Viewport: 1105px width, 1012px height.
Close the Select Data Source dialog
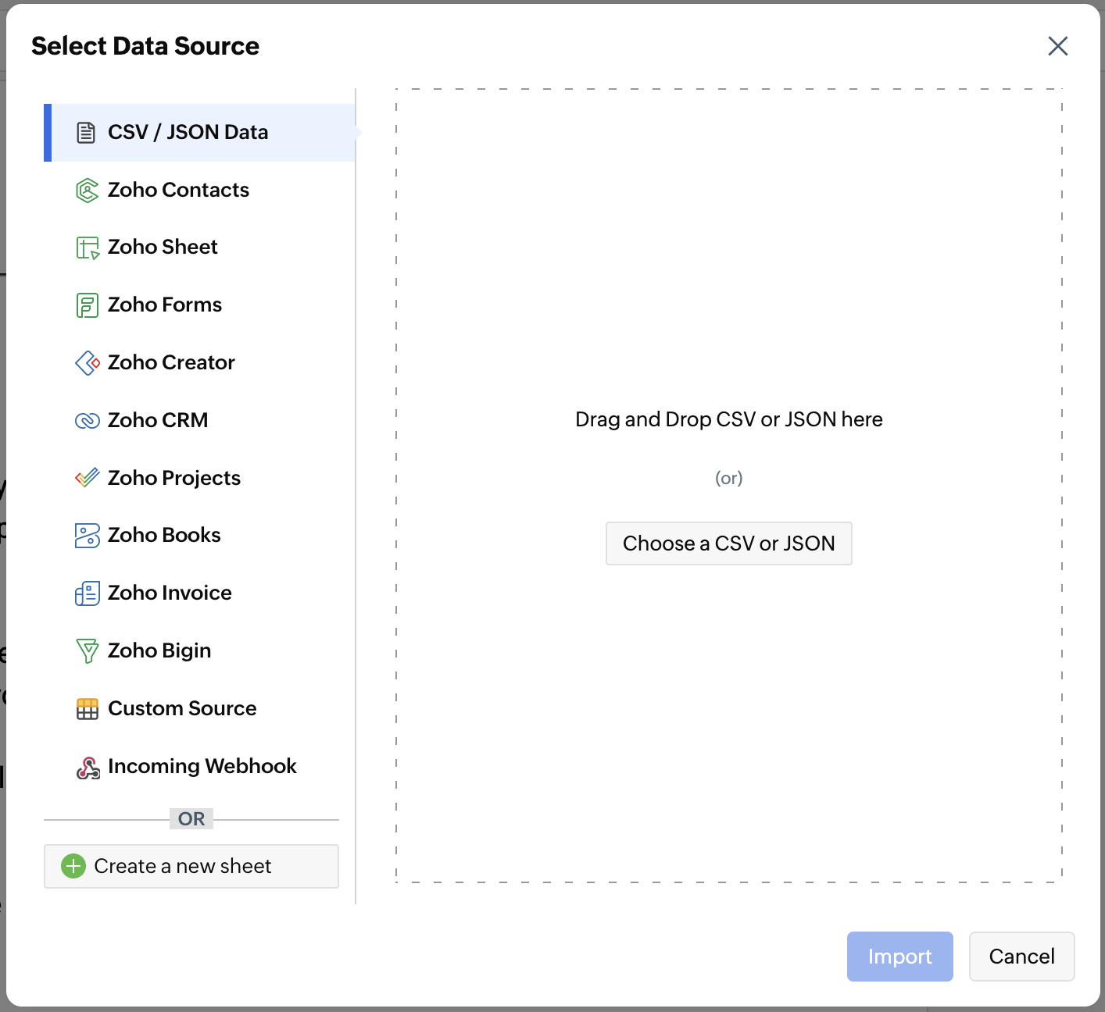point(1057,46)
